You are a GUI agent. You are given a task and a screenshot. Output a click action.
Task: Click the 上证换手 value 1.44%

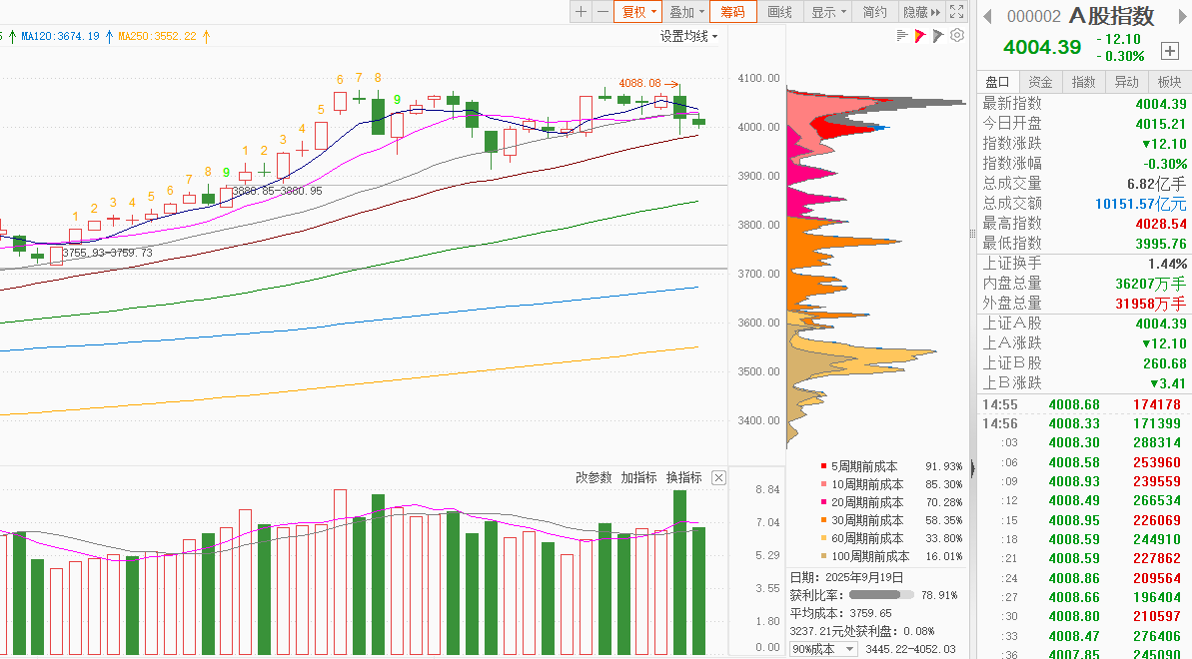1168,264
